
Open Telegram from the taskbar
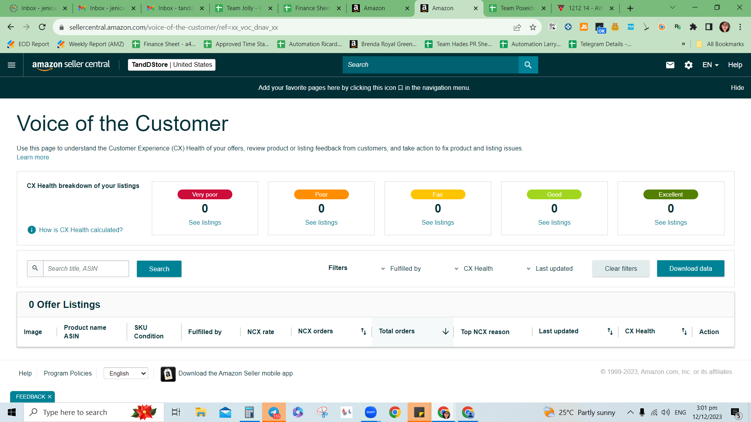(x=274, y=412)
